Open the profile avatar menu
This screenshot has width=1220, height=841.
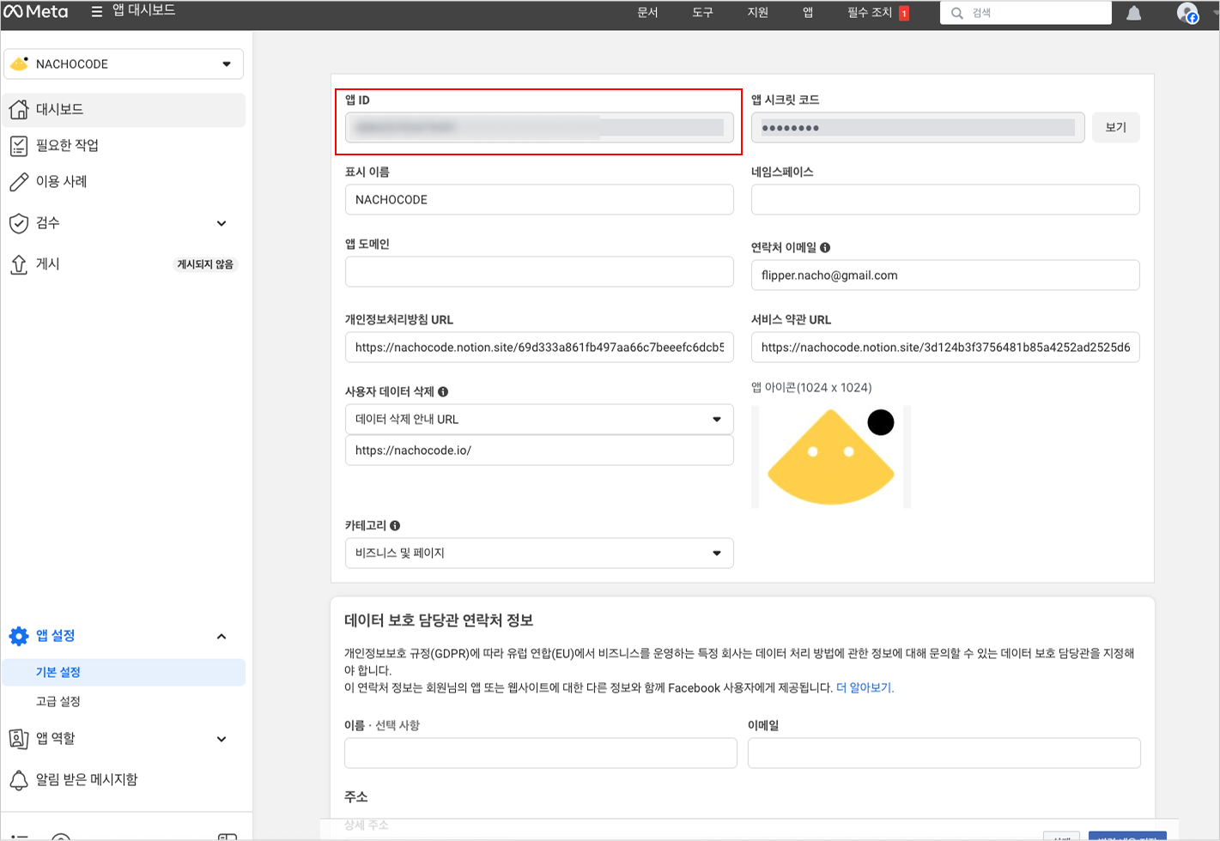1188,13
